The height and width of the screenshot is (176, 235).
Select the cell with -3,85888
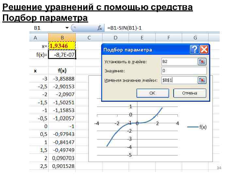(62, 79)
